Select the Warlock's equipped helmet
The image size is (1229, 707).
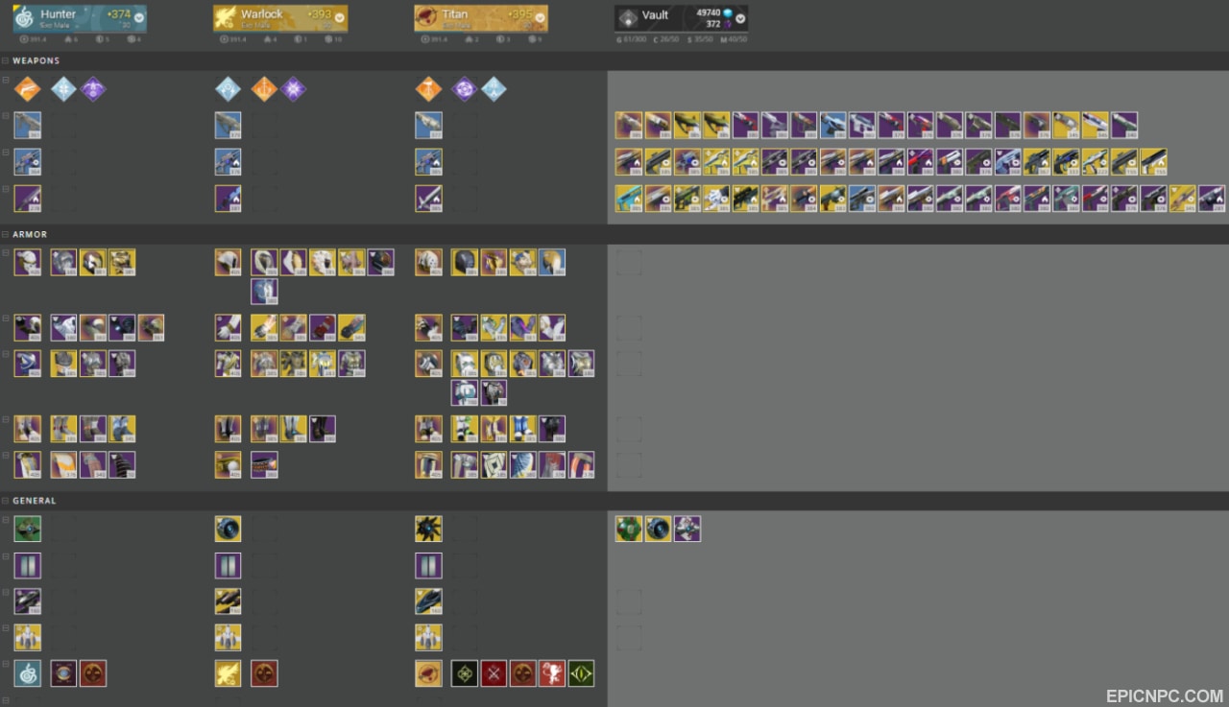(228, 263)
